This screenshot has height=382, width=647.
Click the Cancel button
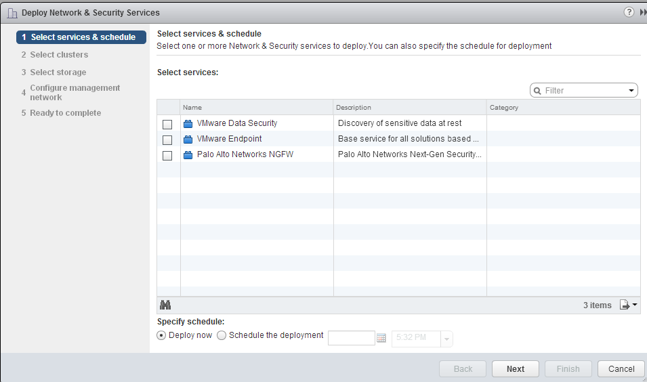[x=621, y=369]
